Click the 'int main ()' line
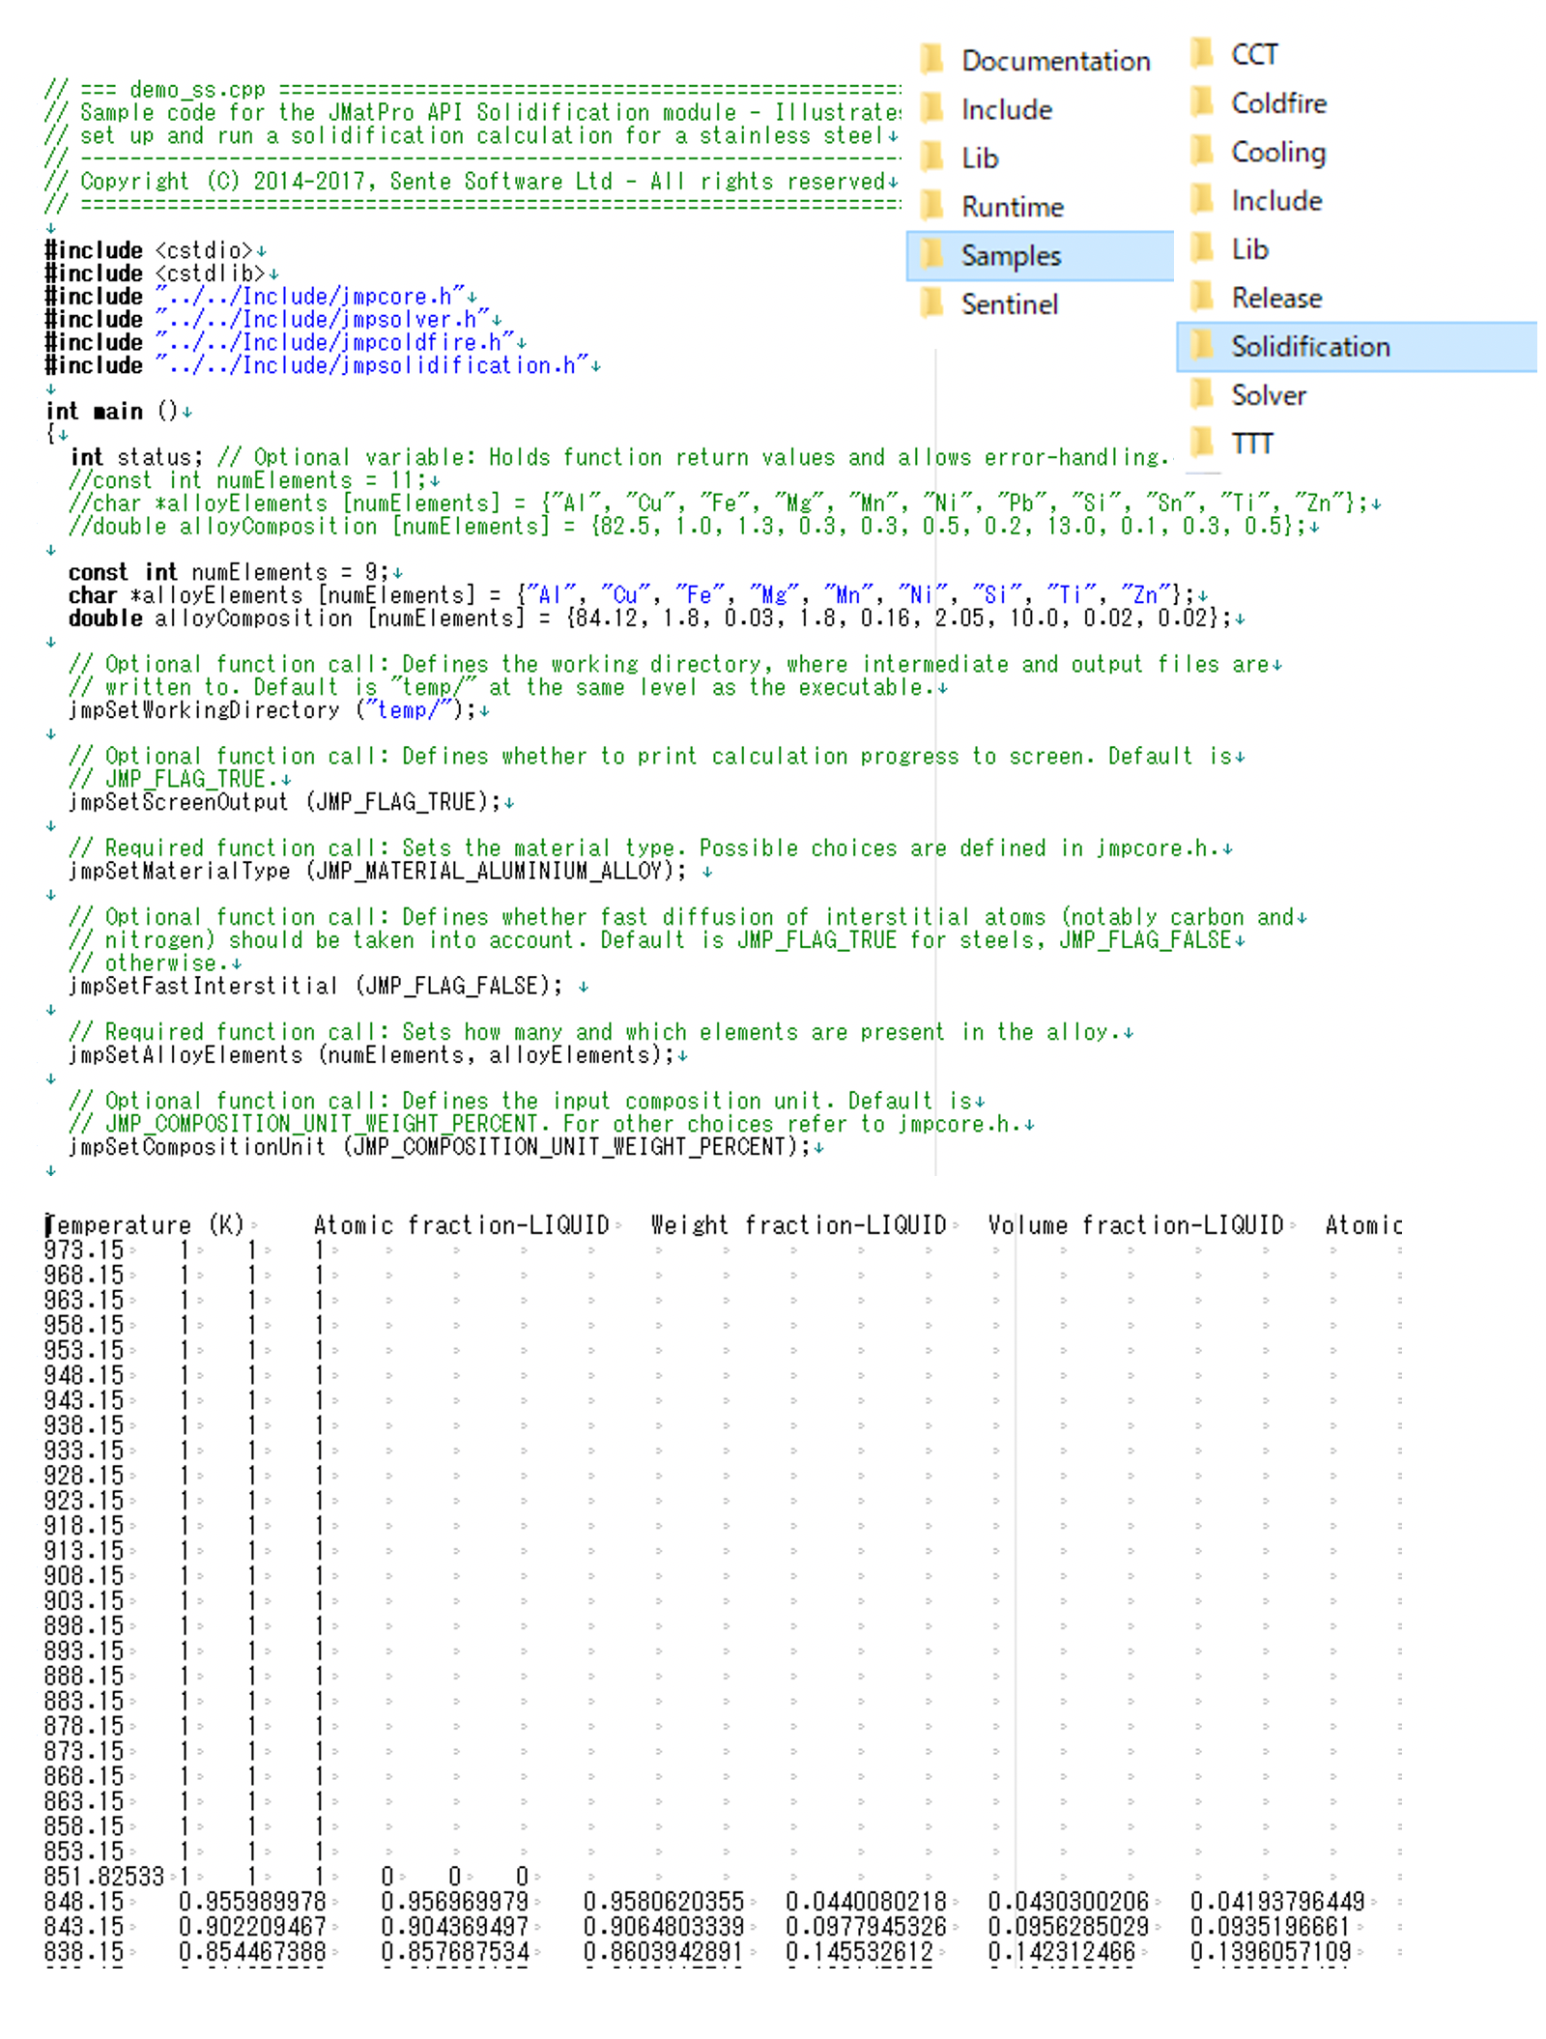The height and width of the screenshot is (2039, 1546). 112,412
